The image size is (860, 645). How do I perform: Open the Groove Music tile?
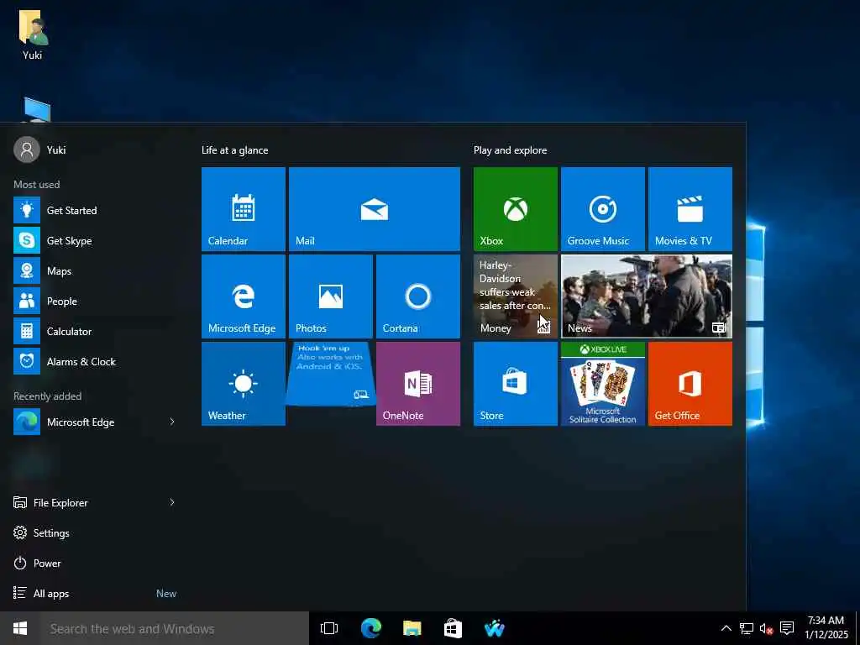tap(603, 209)
